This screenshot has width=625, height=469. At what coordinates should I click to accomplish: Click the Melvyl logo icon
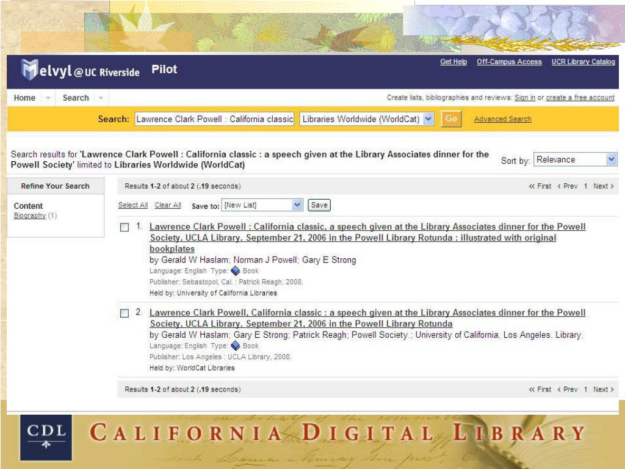30,70
